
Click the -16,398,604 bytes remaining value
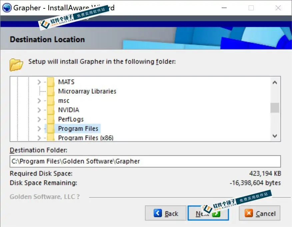[x=255, y=183]
